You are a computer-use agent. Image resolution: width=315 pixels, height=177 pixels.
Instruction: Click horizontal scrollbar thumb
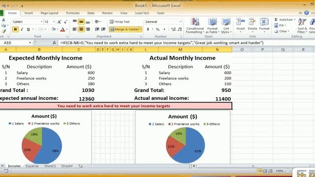(253, 166)
